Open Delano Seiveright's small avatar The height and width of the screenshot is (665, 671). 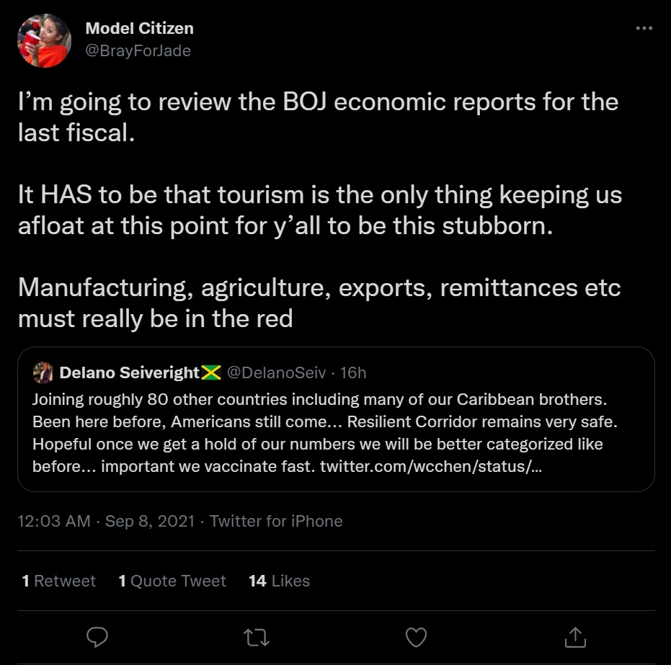pyautogui.click(x=43, y=372)
